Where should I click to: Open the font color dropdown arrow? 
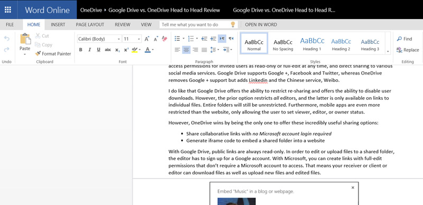(x=153, y=50)
